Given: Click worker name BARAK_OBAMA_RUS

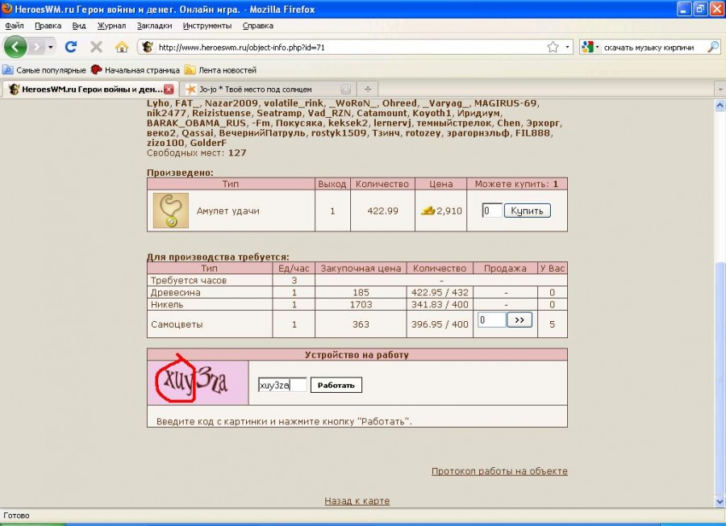Looking at the screenshot, I should (x=196, y=123).
